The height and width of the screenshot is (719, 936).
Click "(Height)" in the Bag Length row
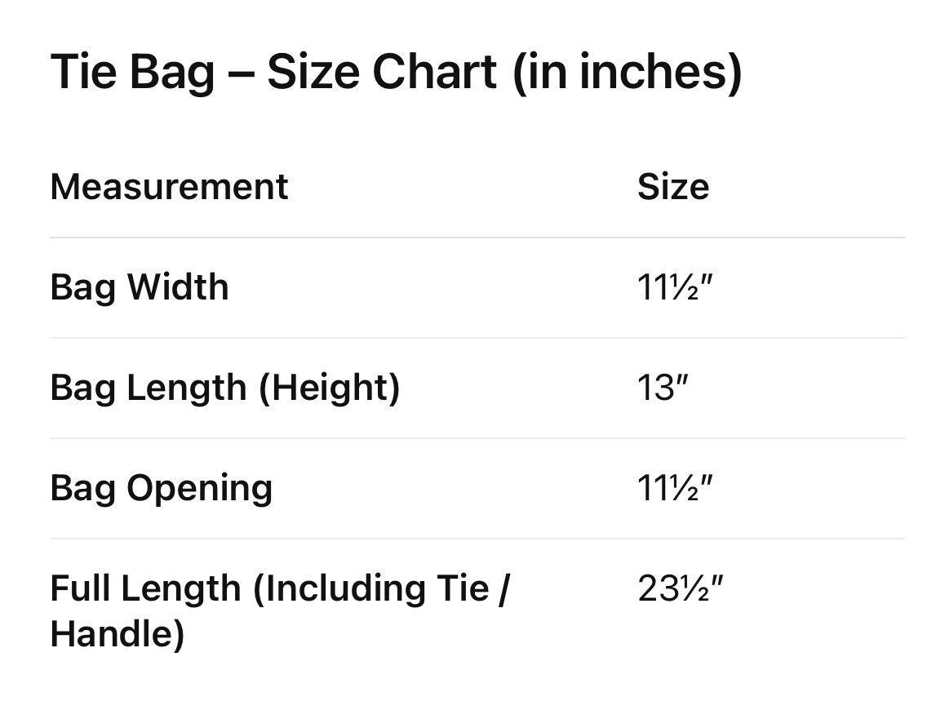pyautogui.click(x=330, y=388)
